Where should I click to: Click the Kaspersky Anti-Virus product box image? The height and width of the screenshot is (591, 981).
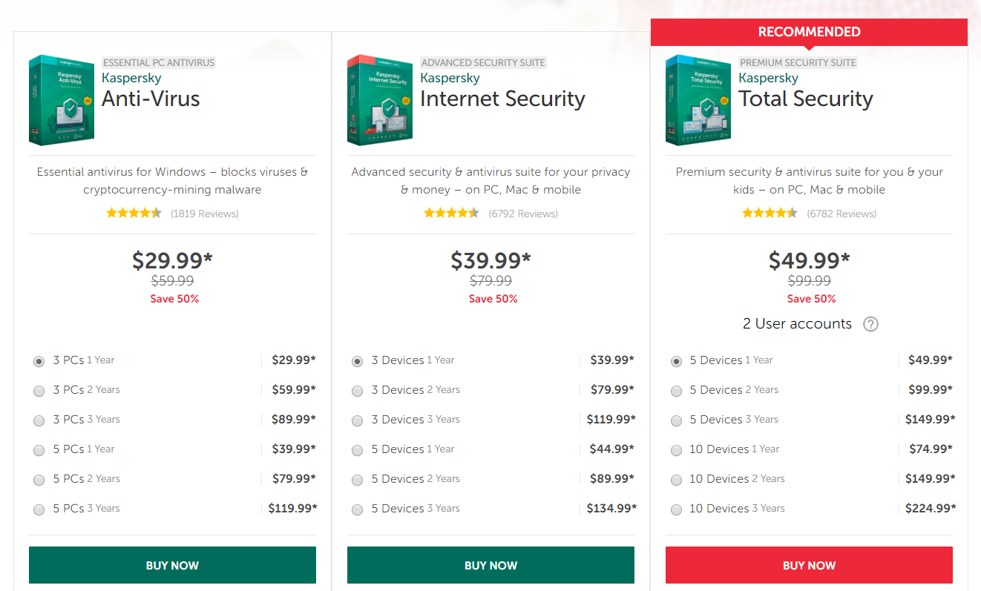[62, 99]
